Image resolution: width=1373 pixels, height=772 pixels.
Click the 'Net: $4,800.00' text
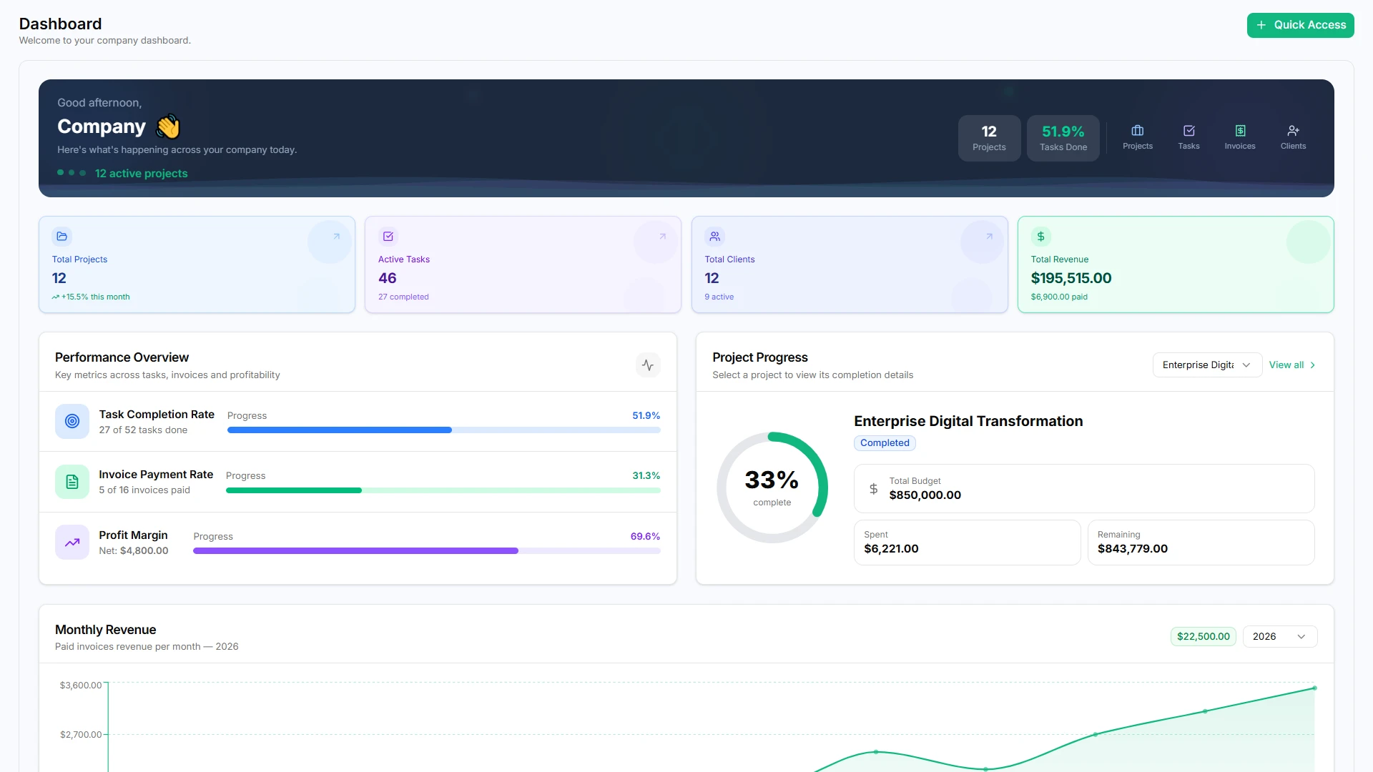pyautogui.click(x=134, y=551)
